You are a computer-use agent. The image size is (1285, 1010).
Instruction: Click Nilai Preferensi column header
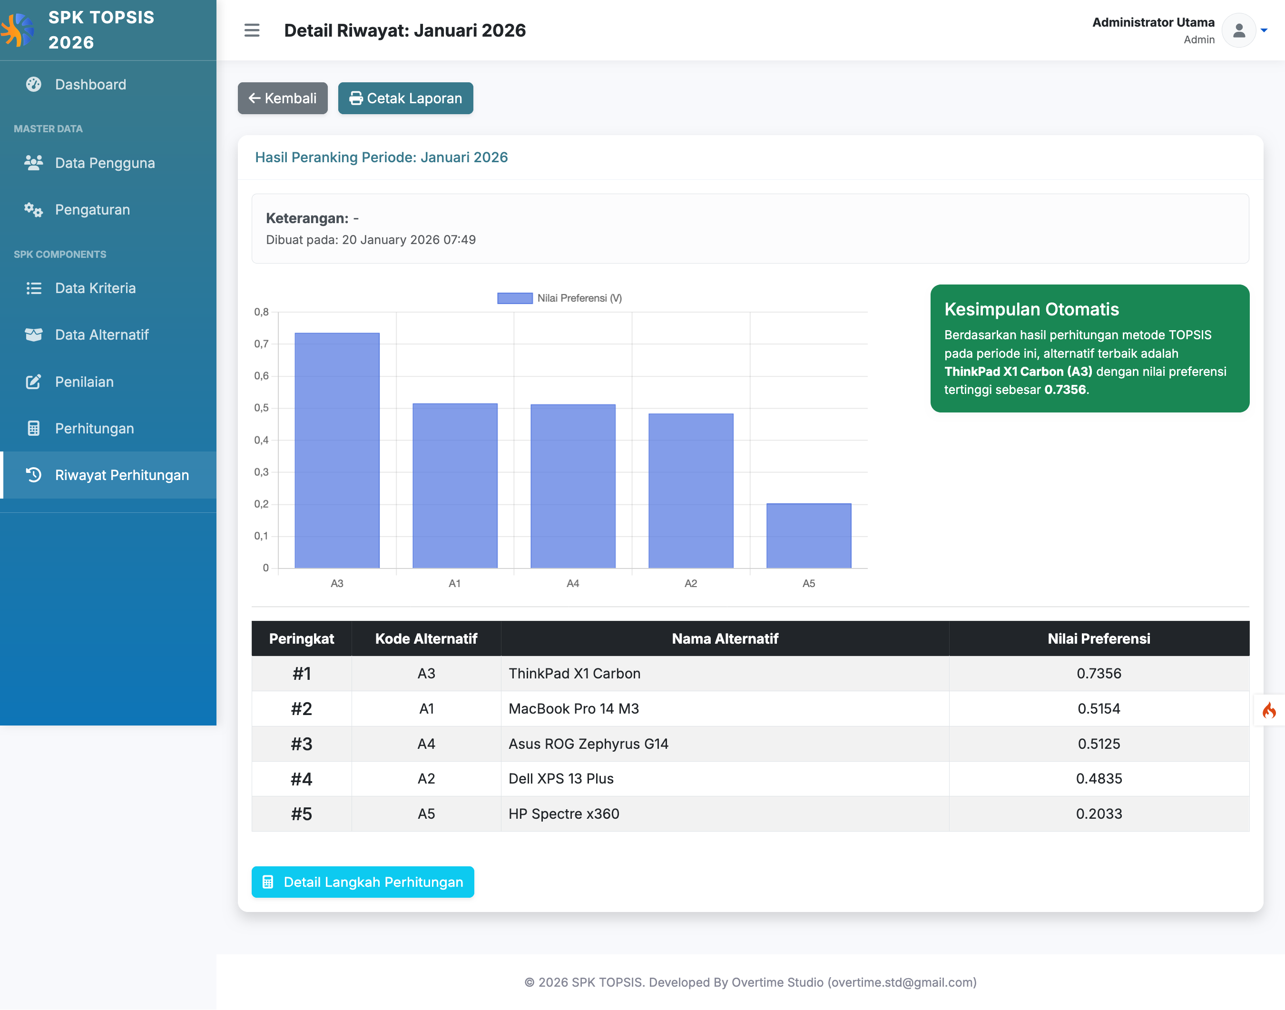click(x=1099, y=638)
